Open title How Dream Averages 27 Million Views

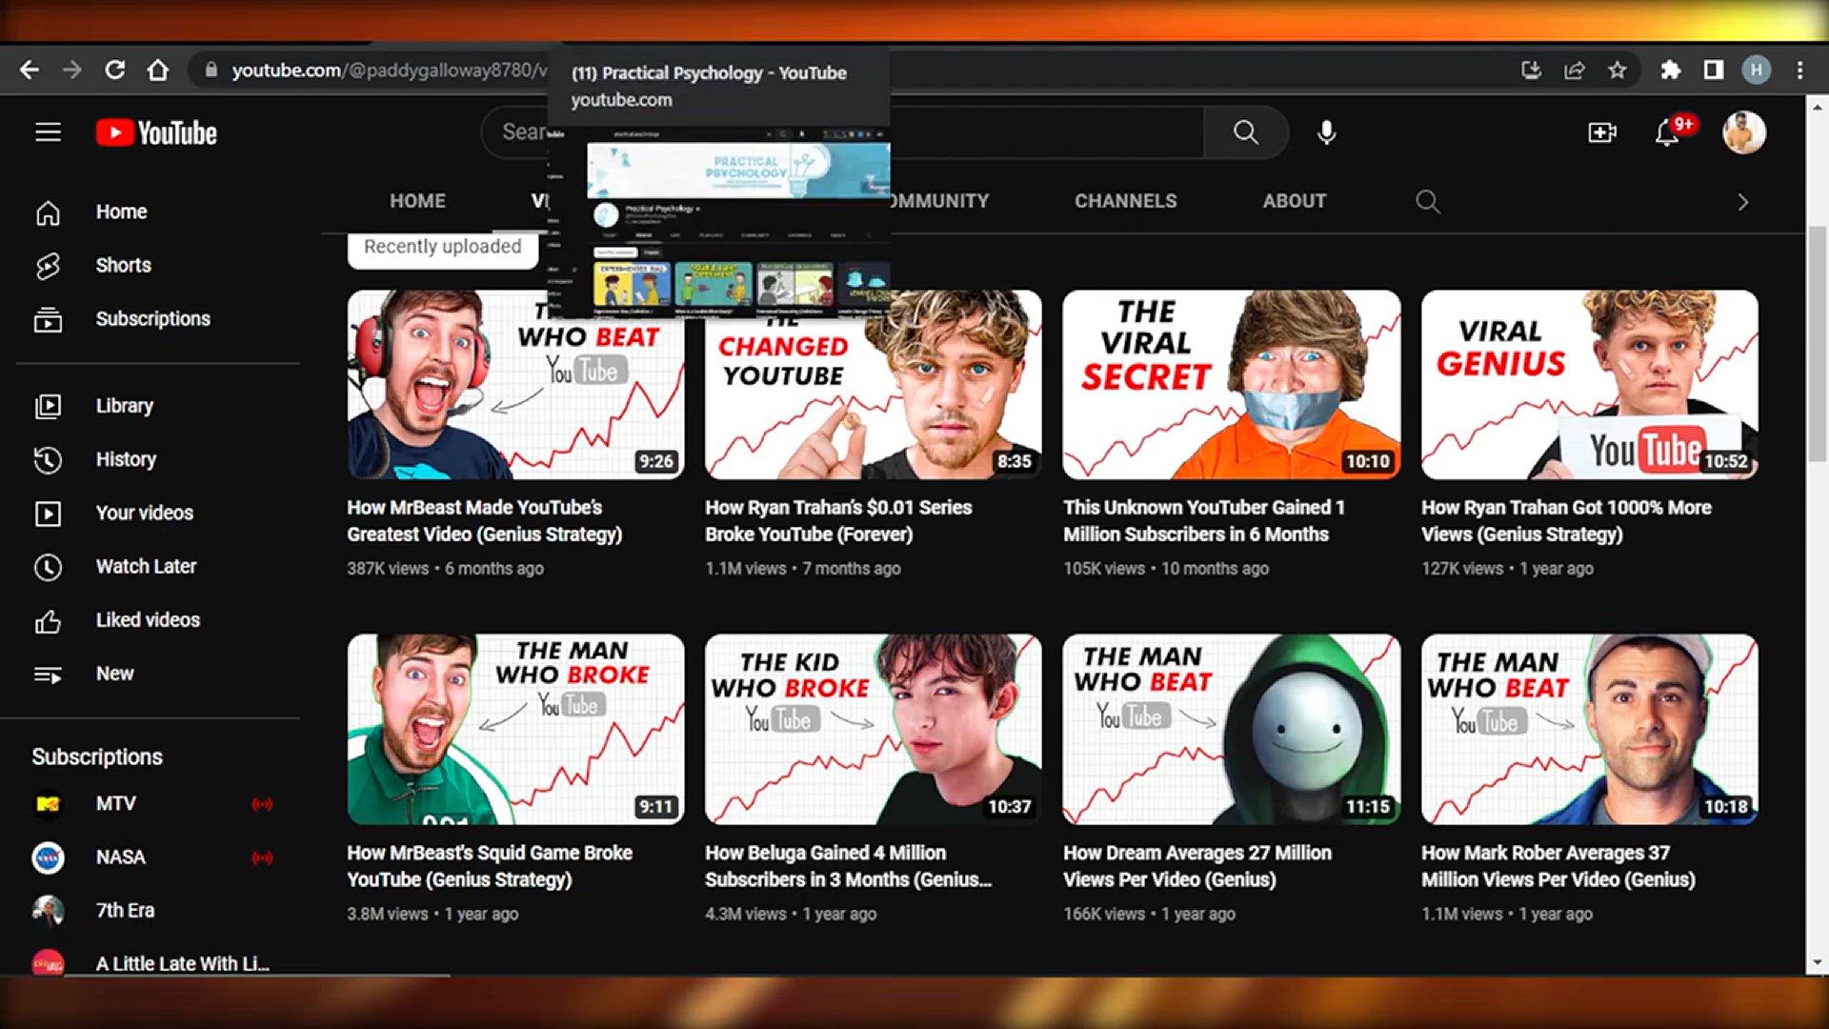tap(1197, 866)
